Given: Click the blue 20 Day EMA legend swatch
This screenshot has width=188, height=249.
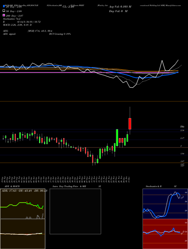Looking at the screenshot, I should tap(4, 6).
